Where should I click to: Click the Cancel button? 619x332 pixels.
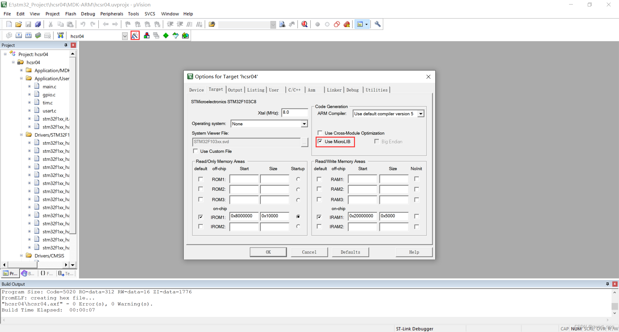[309, 252]
